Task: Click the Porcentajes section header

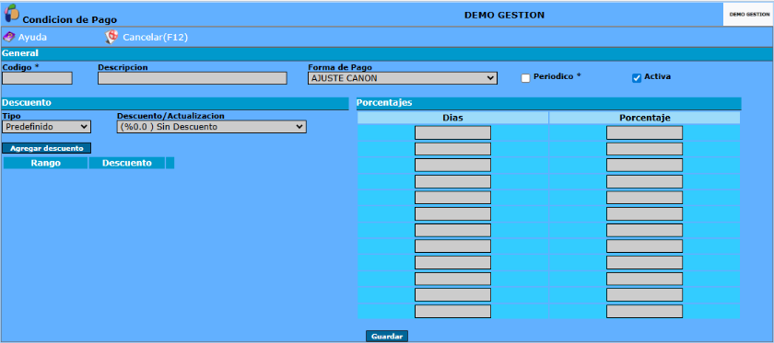Action: (x=548, y=103)
